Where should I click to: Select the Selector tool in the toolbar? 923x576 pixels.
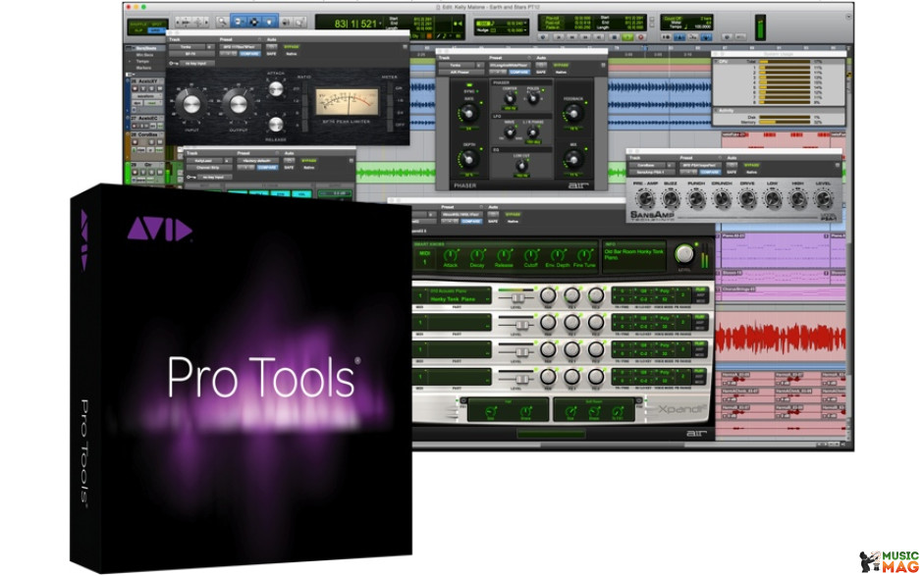tap(253, 22)
